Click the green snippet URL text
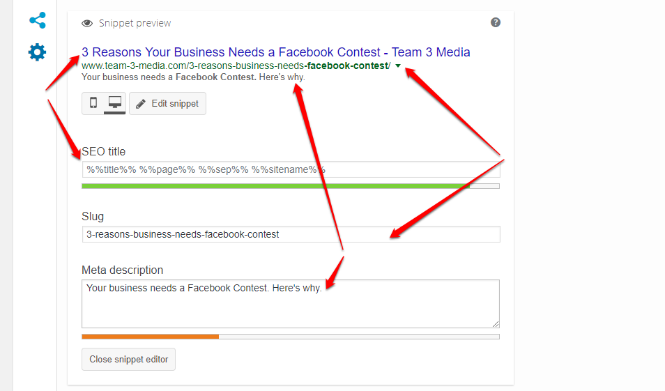Image resolution: width=665 pixels, height=391 pixels. (236, 66)
